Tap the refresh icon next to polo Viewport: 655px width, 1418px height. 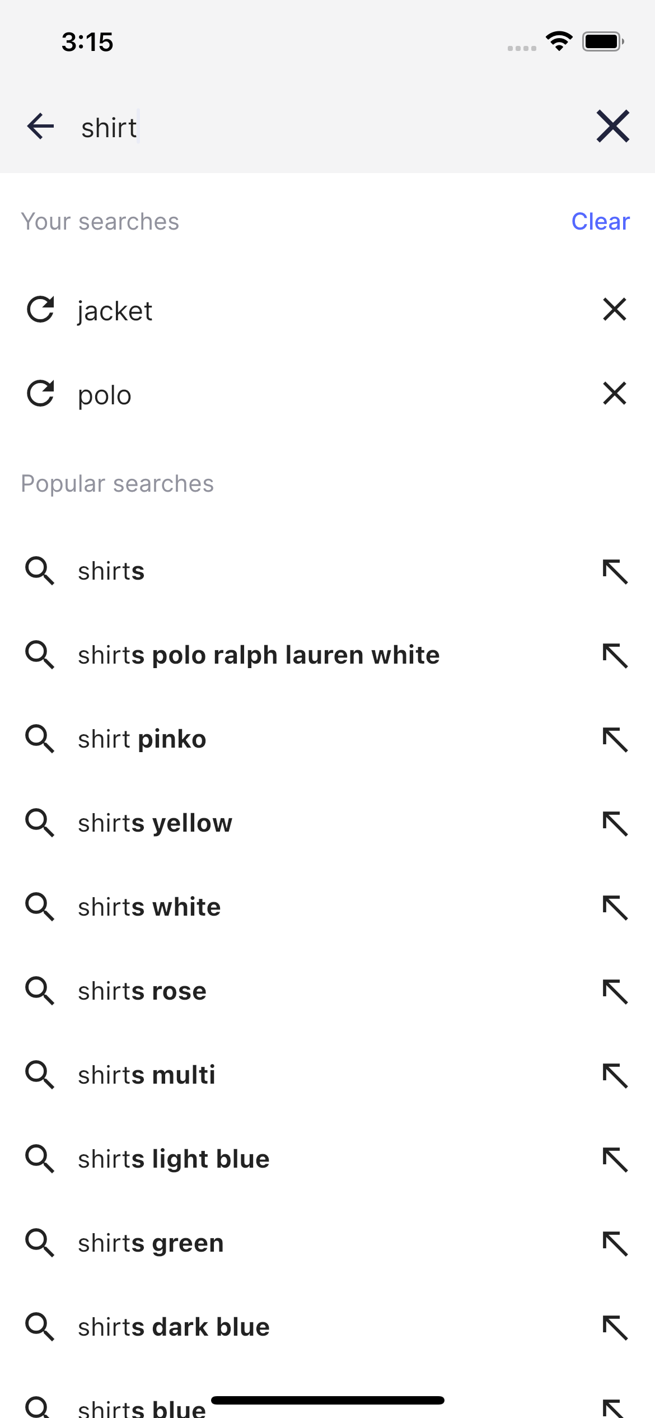tap(40, 394)
